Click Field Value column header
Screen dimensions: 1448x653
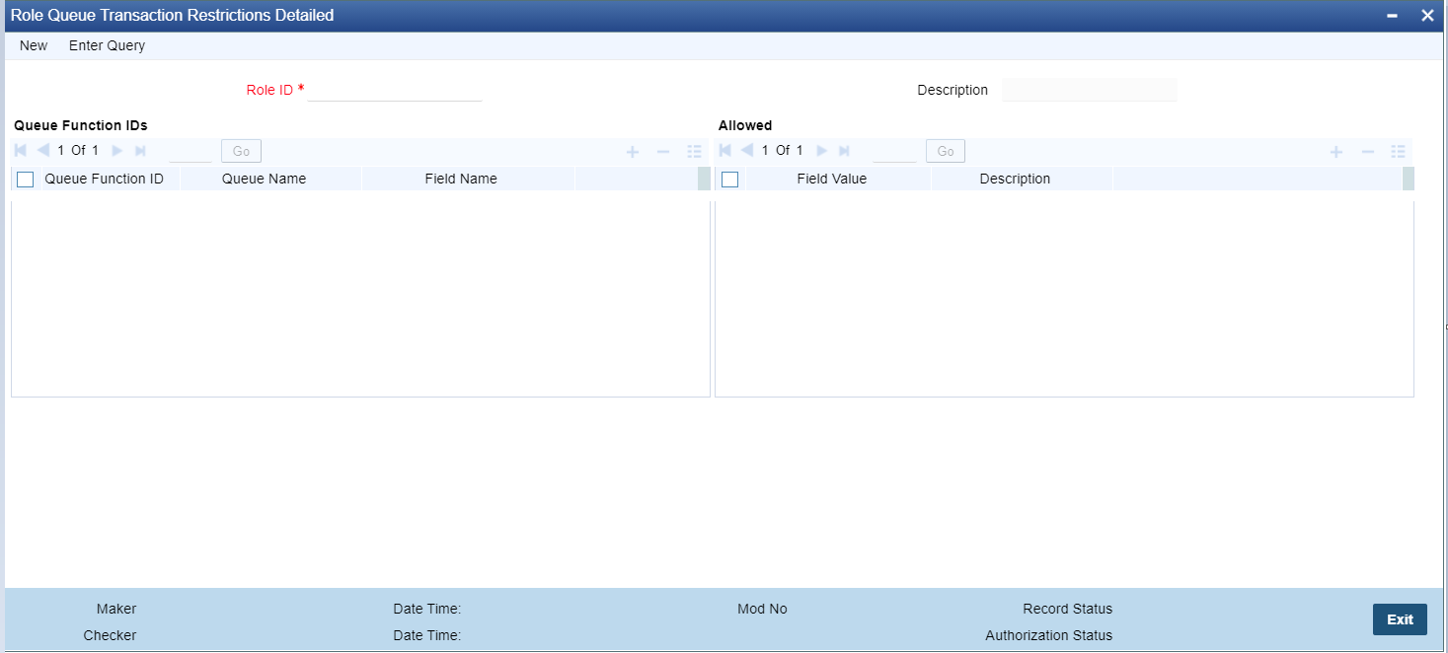pos(832,179)
